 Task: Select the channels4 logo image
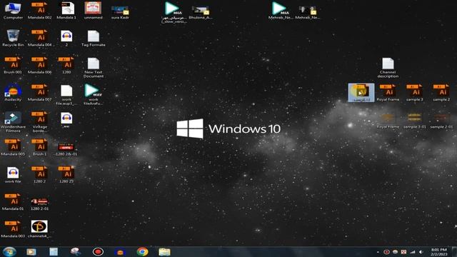40,229
